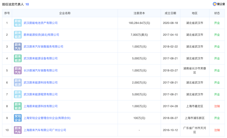Click the 注销 status in row 10
The height and width of the screenshot is (138, 227).
coord(217,130)
